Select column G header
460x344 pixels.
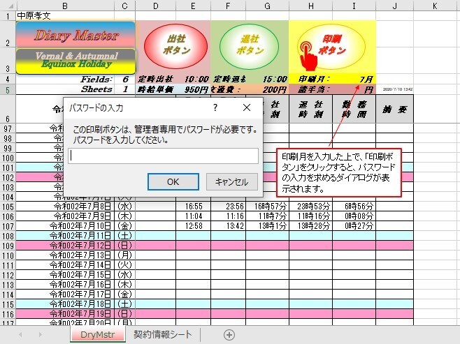pyautogui.click(x=267, y=6)
